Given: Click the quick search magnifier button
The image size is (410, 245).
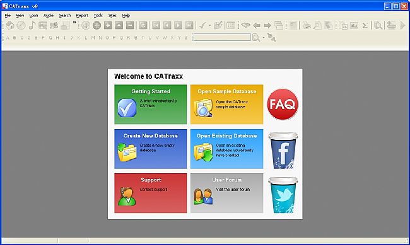Looking at the screenshot, I should tap(255, 38).
